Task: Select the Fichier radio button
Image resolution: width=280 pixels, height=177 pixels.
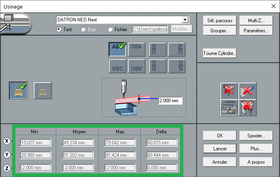Action: coord(110,29)
